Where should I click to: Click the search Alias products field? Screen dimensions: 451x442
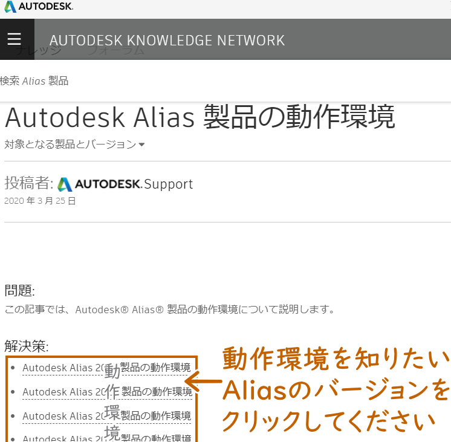[x=34, y=81]
